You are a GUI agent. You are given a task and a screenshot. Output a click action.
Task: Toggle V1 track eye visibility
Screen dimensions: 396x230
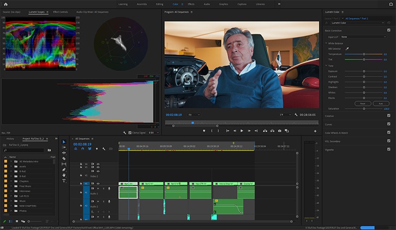98,184
